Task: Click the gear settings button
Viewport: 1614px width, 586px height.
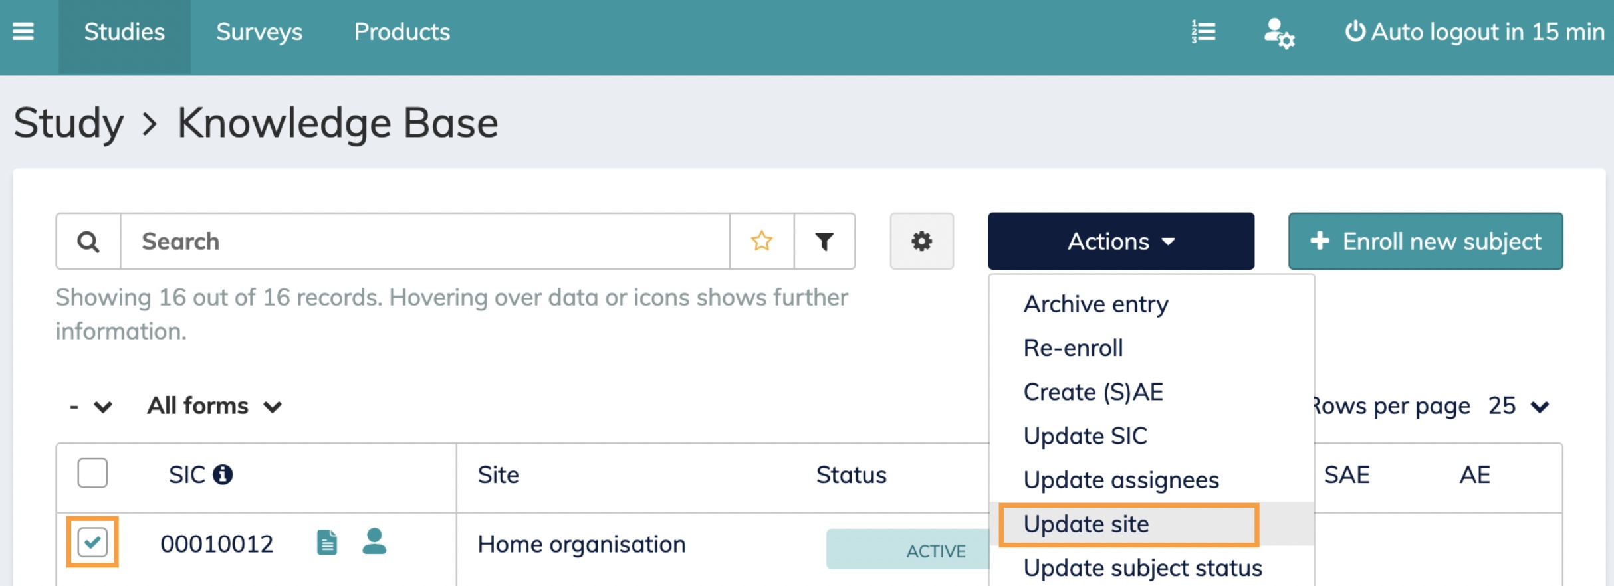Action: (x=921, y=241)
